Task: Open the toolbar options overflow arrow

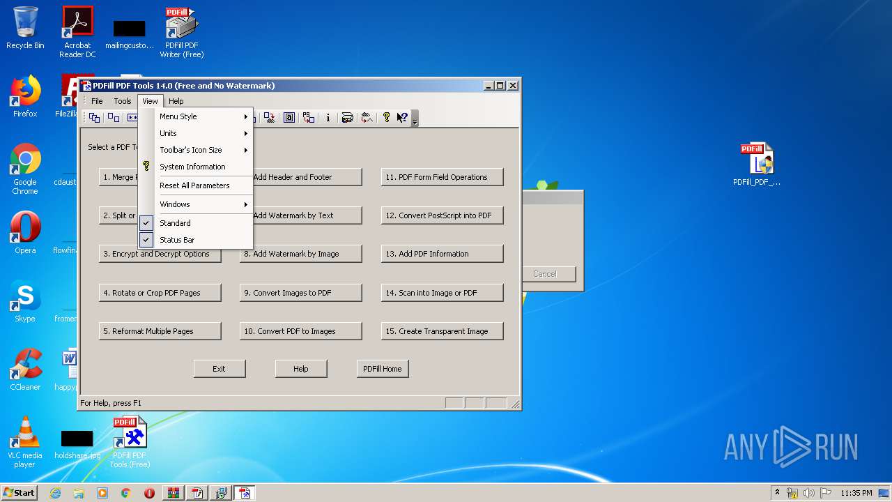Action: click(415, 119)
